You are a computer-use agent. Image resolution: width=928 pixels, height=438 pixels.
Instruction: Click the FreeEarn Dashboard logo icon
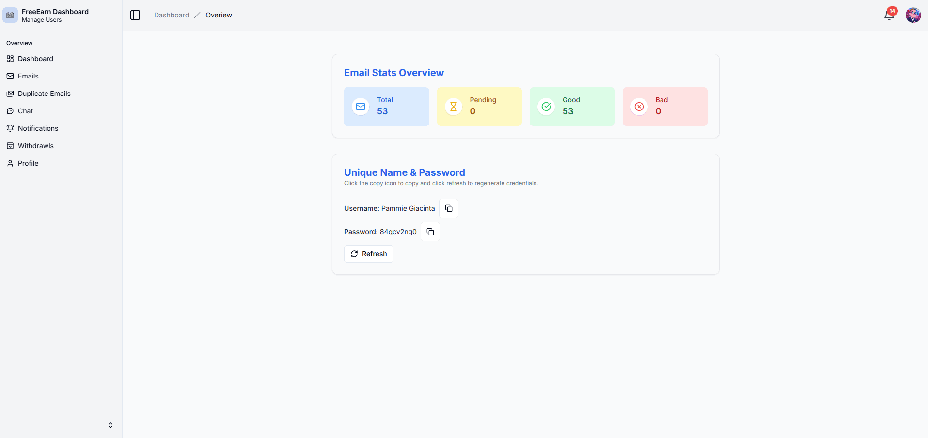coord(10,15)
